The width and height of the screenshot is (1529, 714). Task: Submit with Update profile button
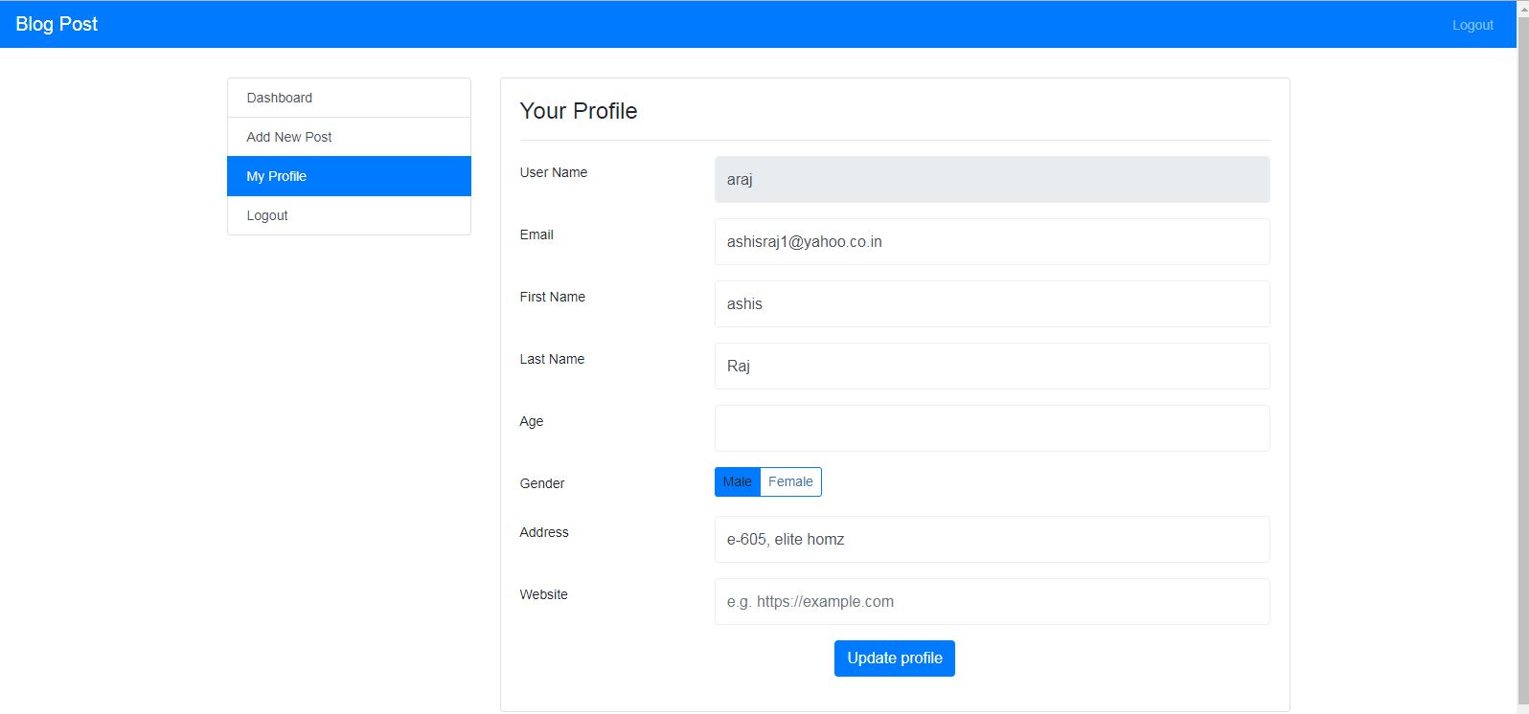point(894,658)
